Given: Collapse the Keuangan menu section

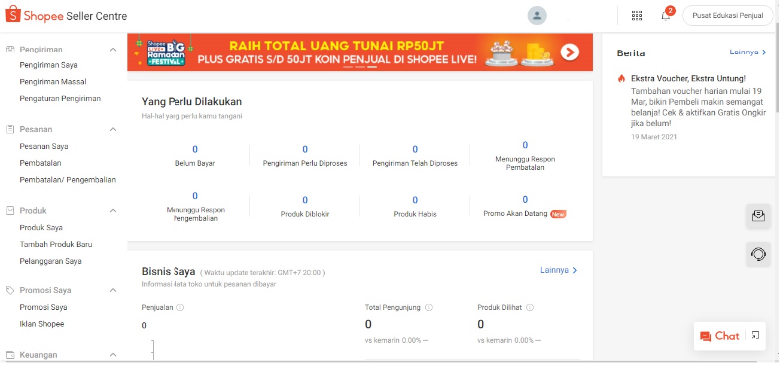Looking at the screenshot, I should click(113, 355).
